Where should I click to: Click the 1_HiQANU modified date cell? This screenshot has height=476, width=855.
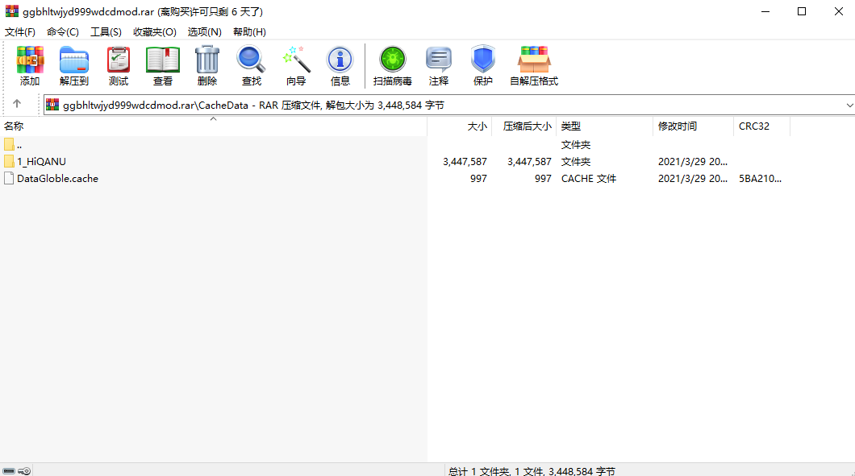tap(693, 162)
